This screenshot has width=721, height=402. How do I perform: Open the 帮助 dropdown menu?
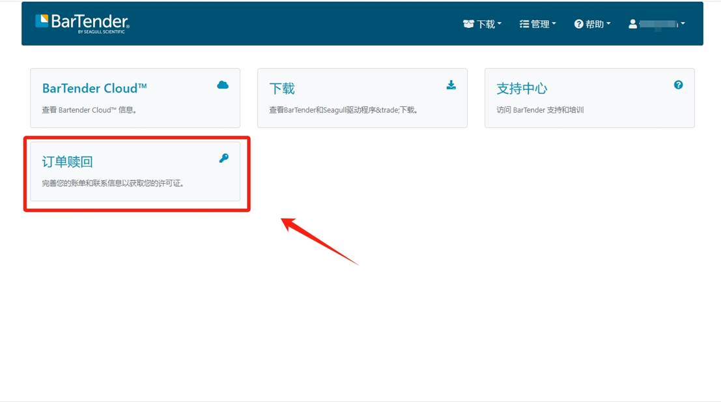tap(592, 24)
